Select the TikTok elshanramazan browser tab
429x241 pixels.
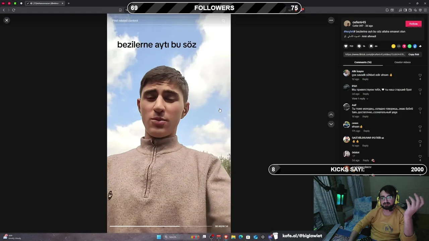point(45,3)
